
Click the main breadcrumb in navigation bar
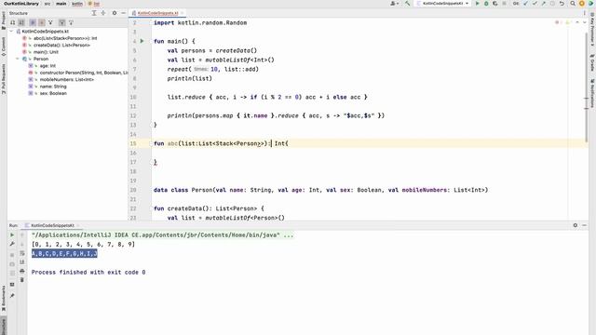pyautogui.click(x=61, y=4)
